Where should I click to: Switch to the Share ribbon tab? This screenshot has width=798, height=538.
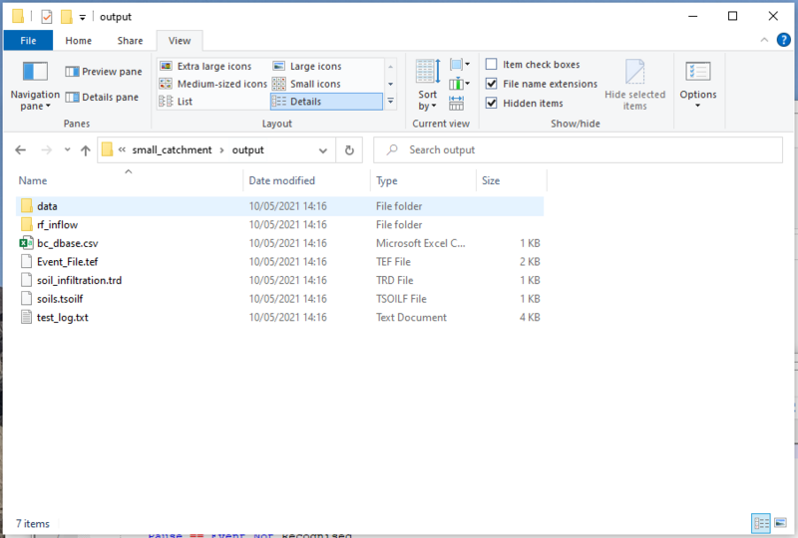[x=130, y=41]
